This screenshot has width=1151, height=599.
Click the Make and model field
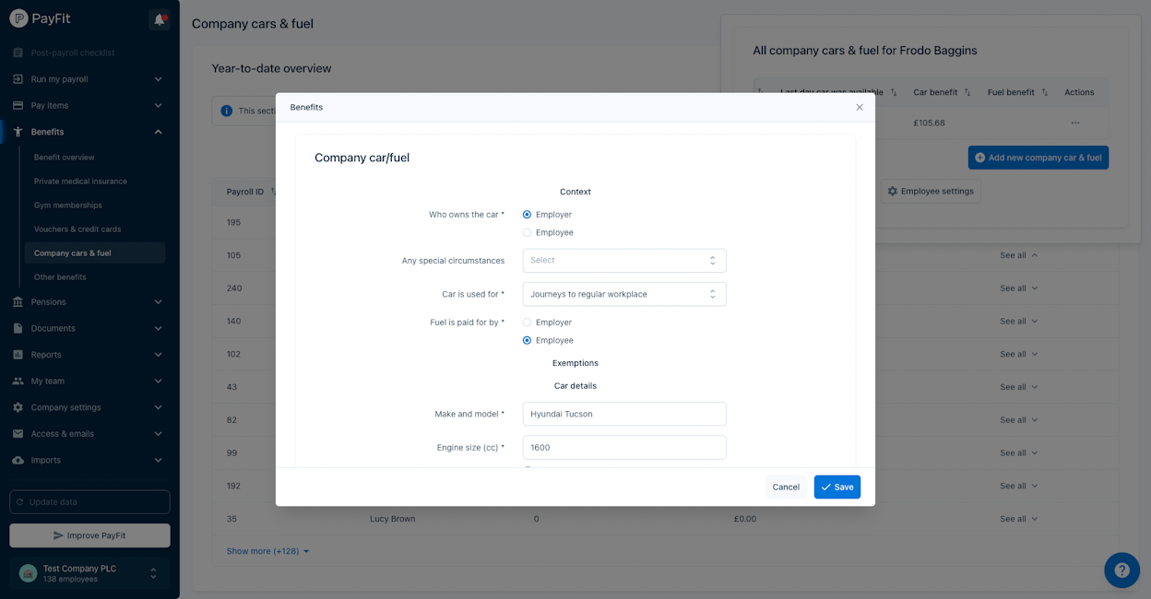(x=624, y=414)
